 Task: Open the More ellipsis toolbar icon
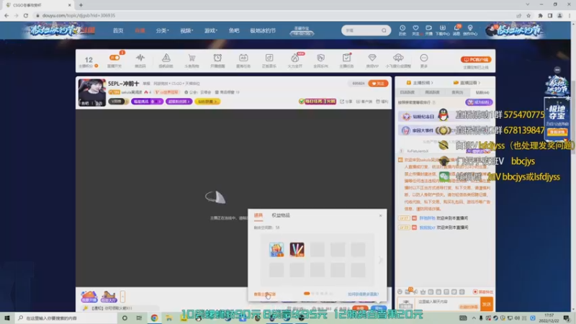coord(424,60)
